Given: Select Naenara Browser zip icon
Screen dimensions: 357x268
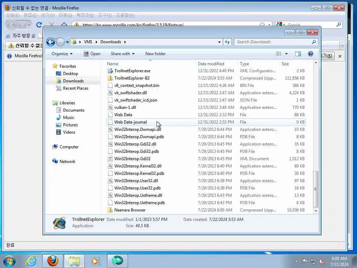Looking at the screenshot, I should (110, 210).
